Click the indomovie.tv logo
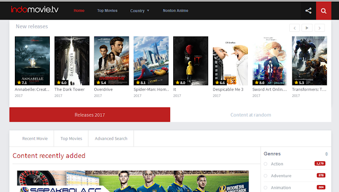Screen dimensions: 339x192 pos(34,10)
